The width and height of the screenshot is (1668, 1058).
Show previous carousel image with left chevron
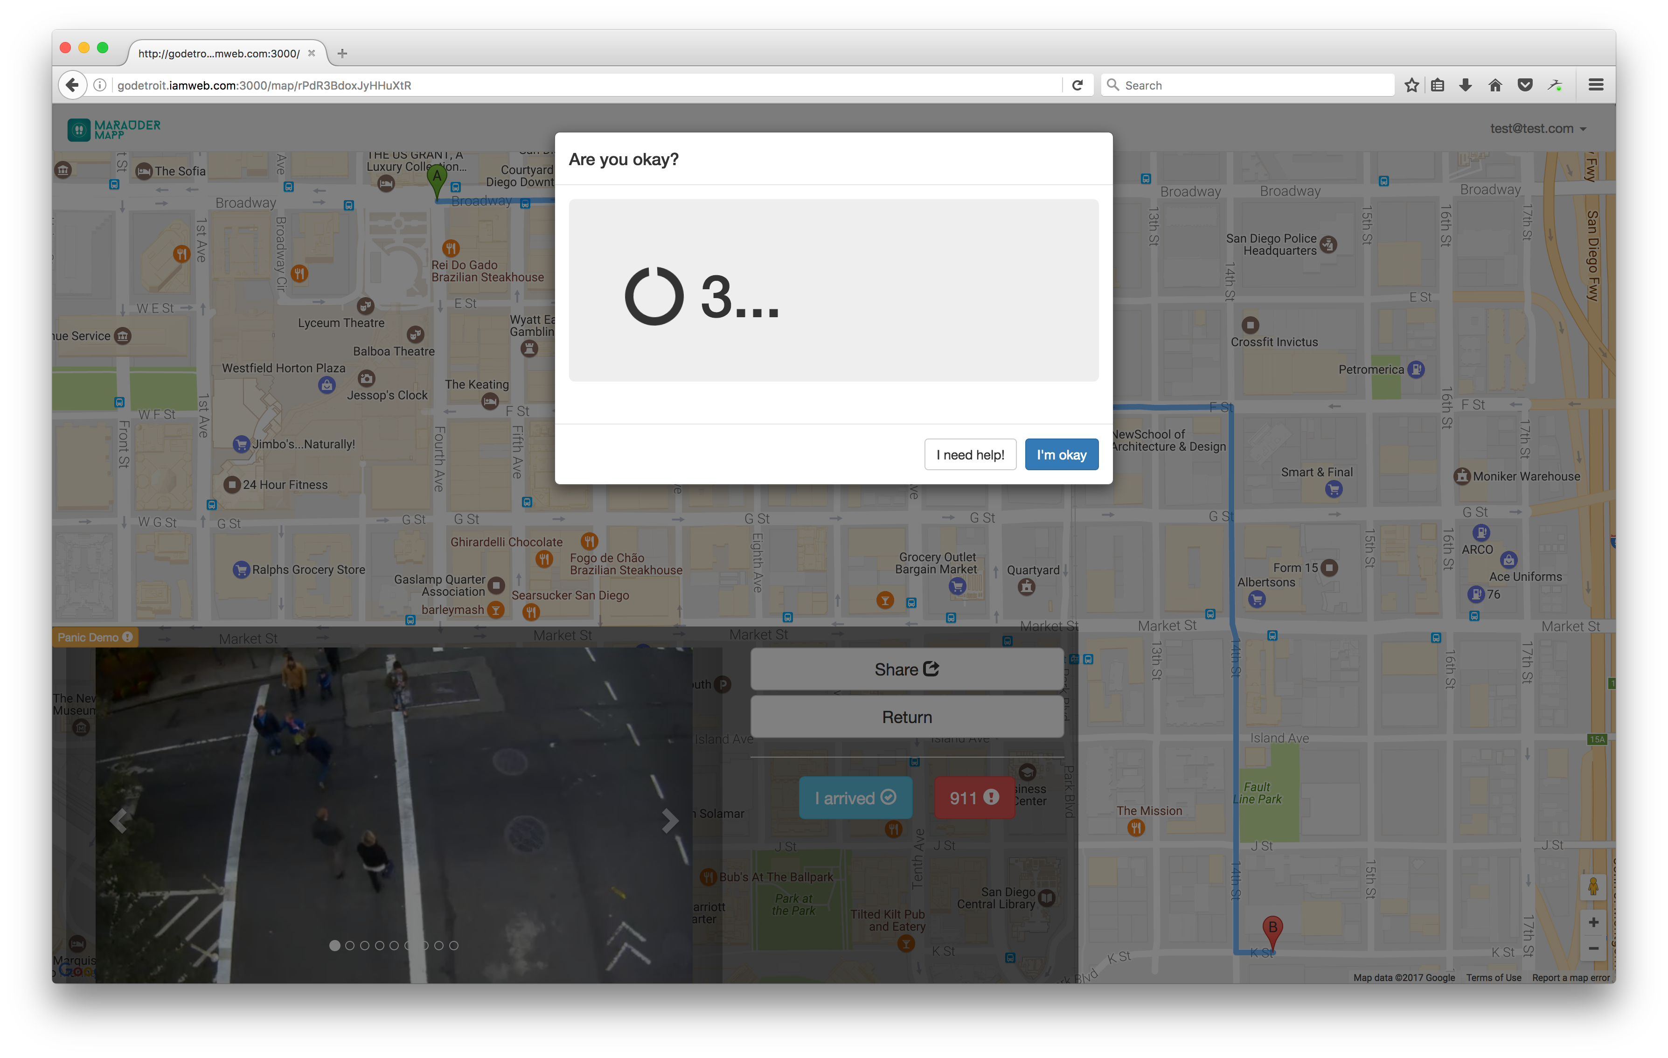click(119, 821)
